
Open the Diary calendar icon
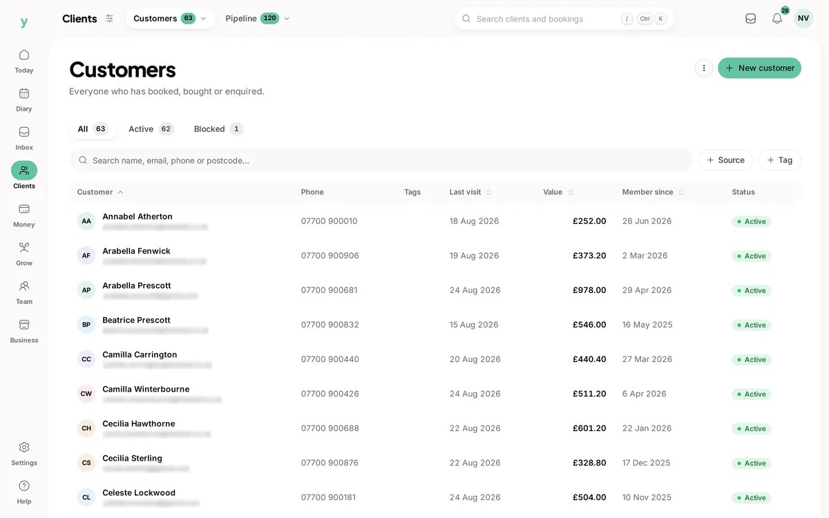[24, 93]
